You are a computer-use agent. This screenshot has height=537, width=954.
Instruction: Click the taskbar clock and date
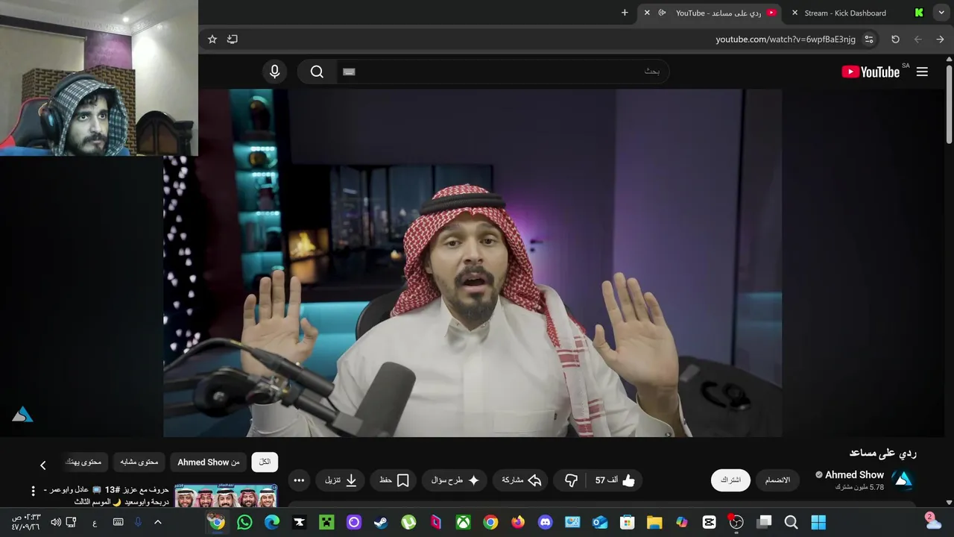(x=25, y=522)
